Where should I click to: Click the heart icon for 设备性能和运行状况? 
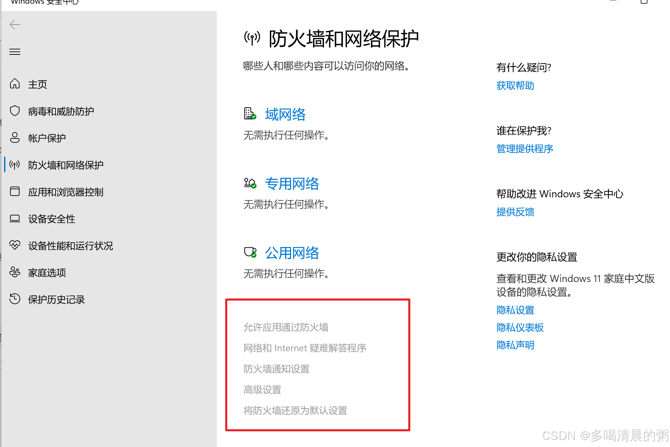[15, 245]
